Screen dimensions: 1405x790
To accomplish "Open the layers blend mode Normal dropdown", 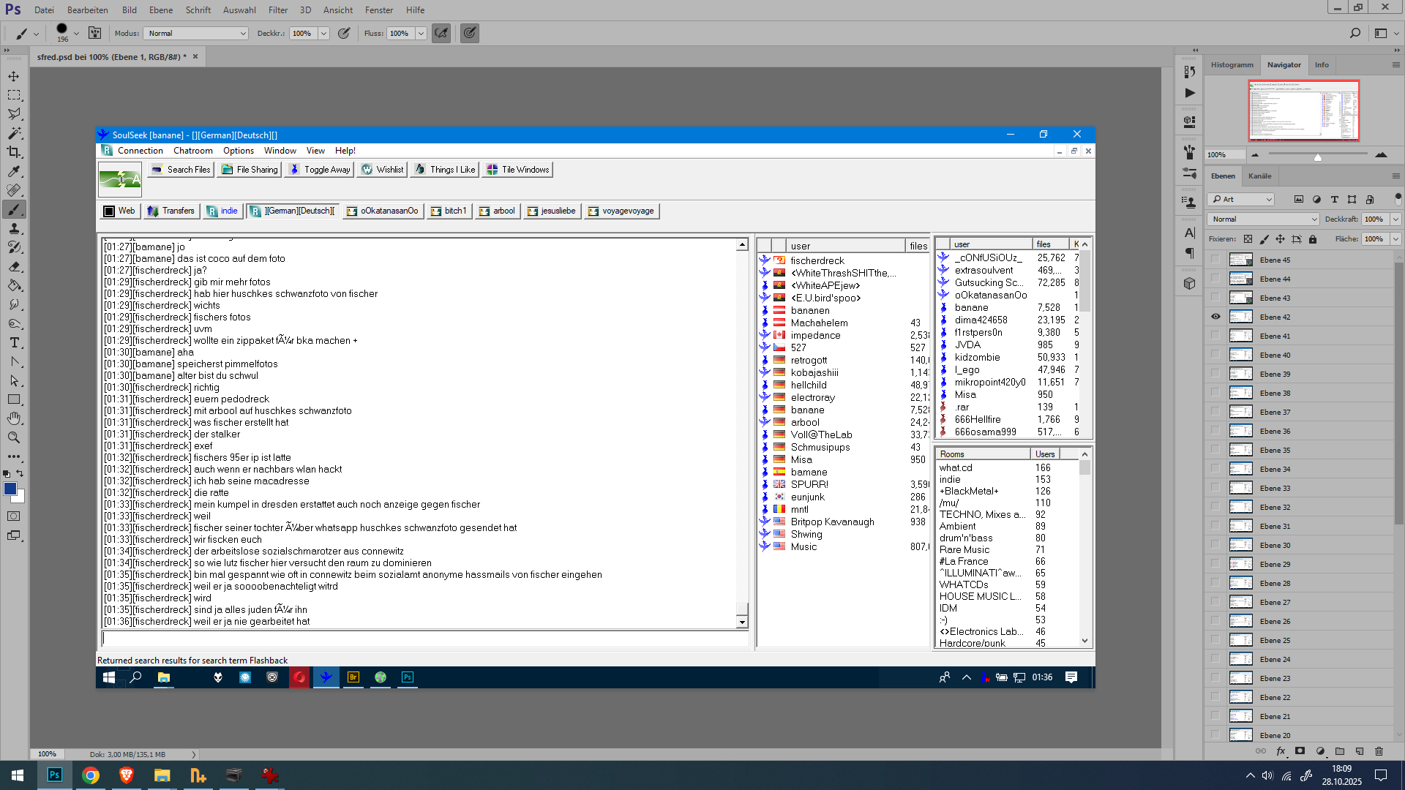I will click(x=1263, y=219).
